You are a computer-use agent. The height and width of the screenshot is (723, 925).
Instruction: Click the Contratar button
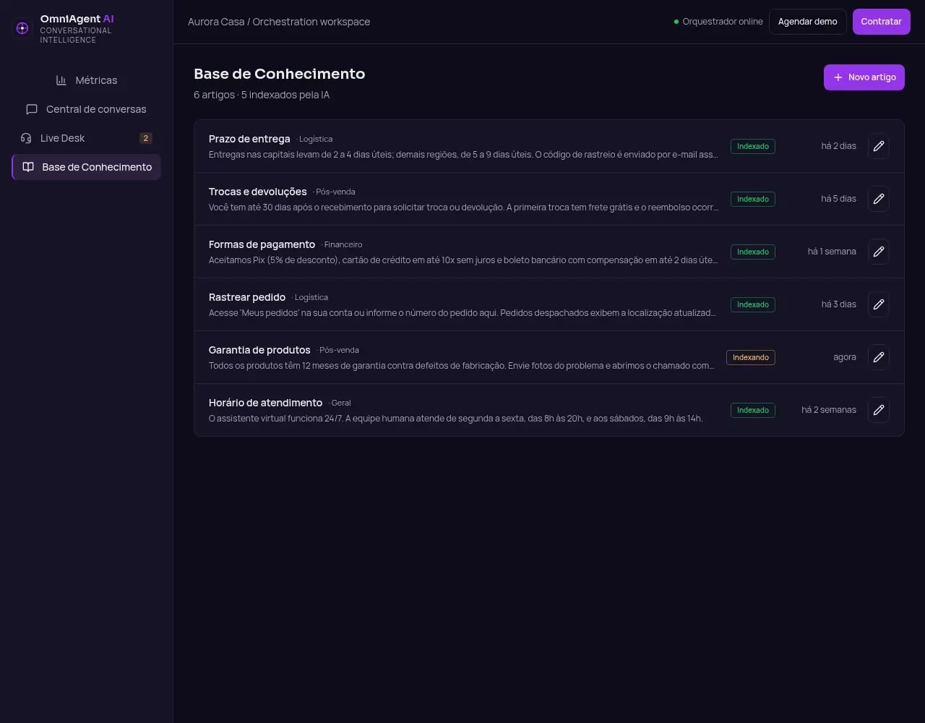click(882, 22)
